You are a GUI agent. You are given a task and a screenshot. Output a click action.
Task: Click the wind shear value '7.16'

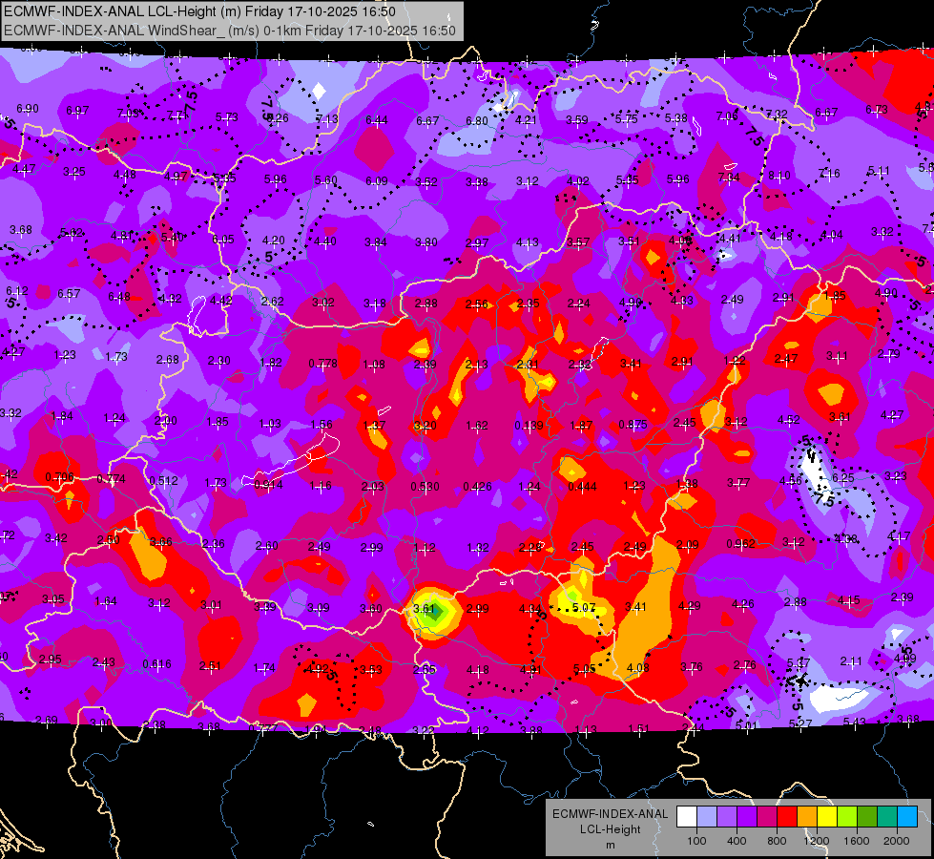tap(829, 173)
